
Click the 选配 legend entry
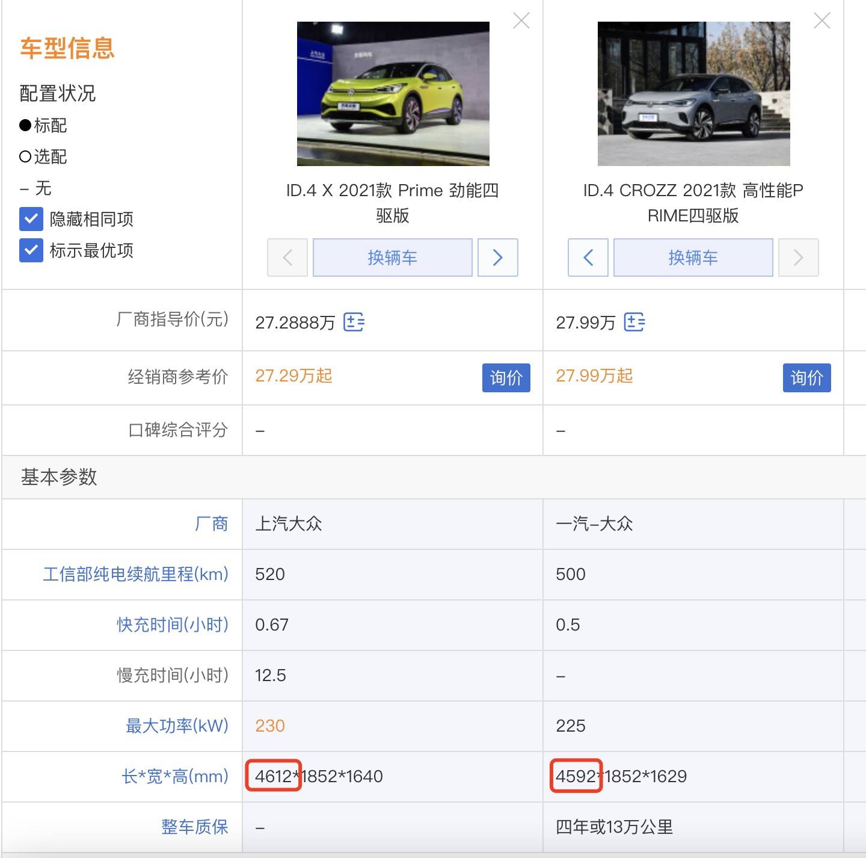pyautogui.click(x=43, y=156)
